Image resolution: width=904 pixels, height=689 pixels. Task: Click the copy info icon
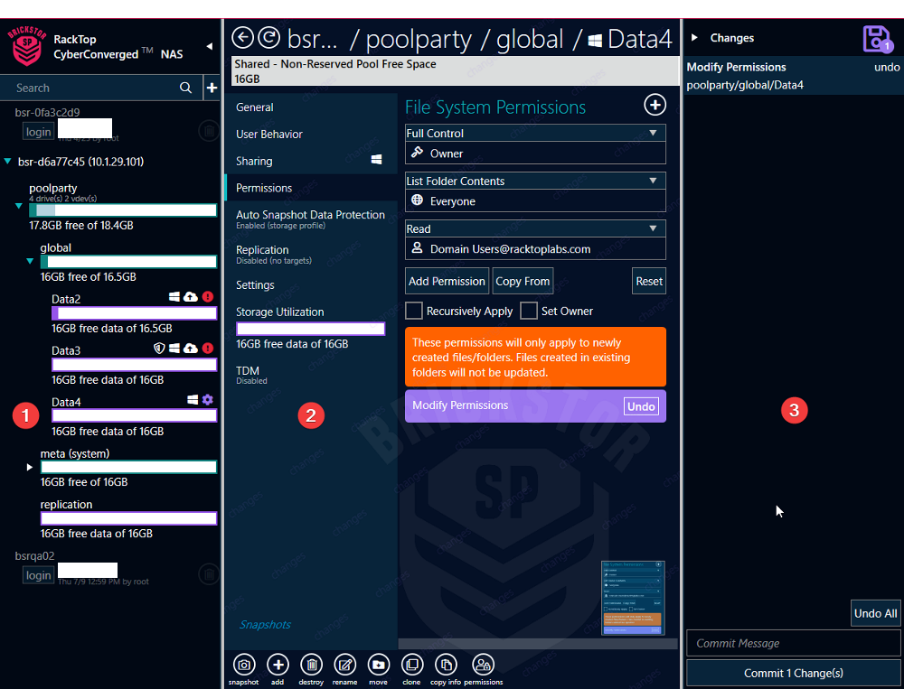point(446,665)
